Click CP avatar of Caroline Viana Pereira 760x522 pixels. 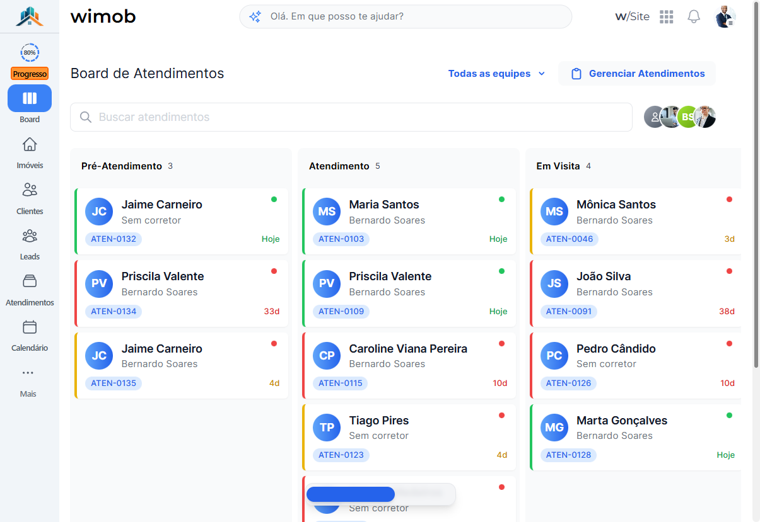pos(327,356)
